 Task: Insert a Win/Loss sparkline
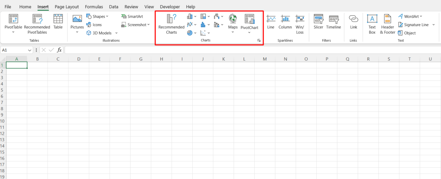click(300, 24)
